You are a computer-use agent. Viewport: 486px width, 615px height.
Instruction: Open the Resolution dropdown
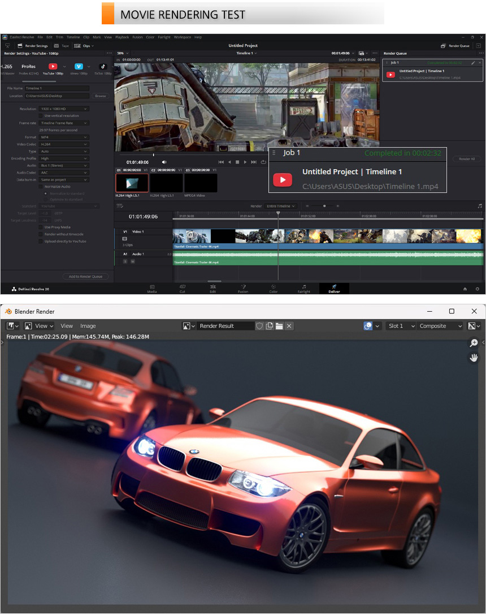[64, 109]
